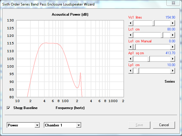Image resolution: width=182 pixels, height=136 pixels.
Task: Click the Lc1 cm label
Action: (x=134, y=29)
